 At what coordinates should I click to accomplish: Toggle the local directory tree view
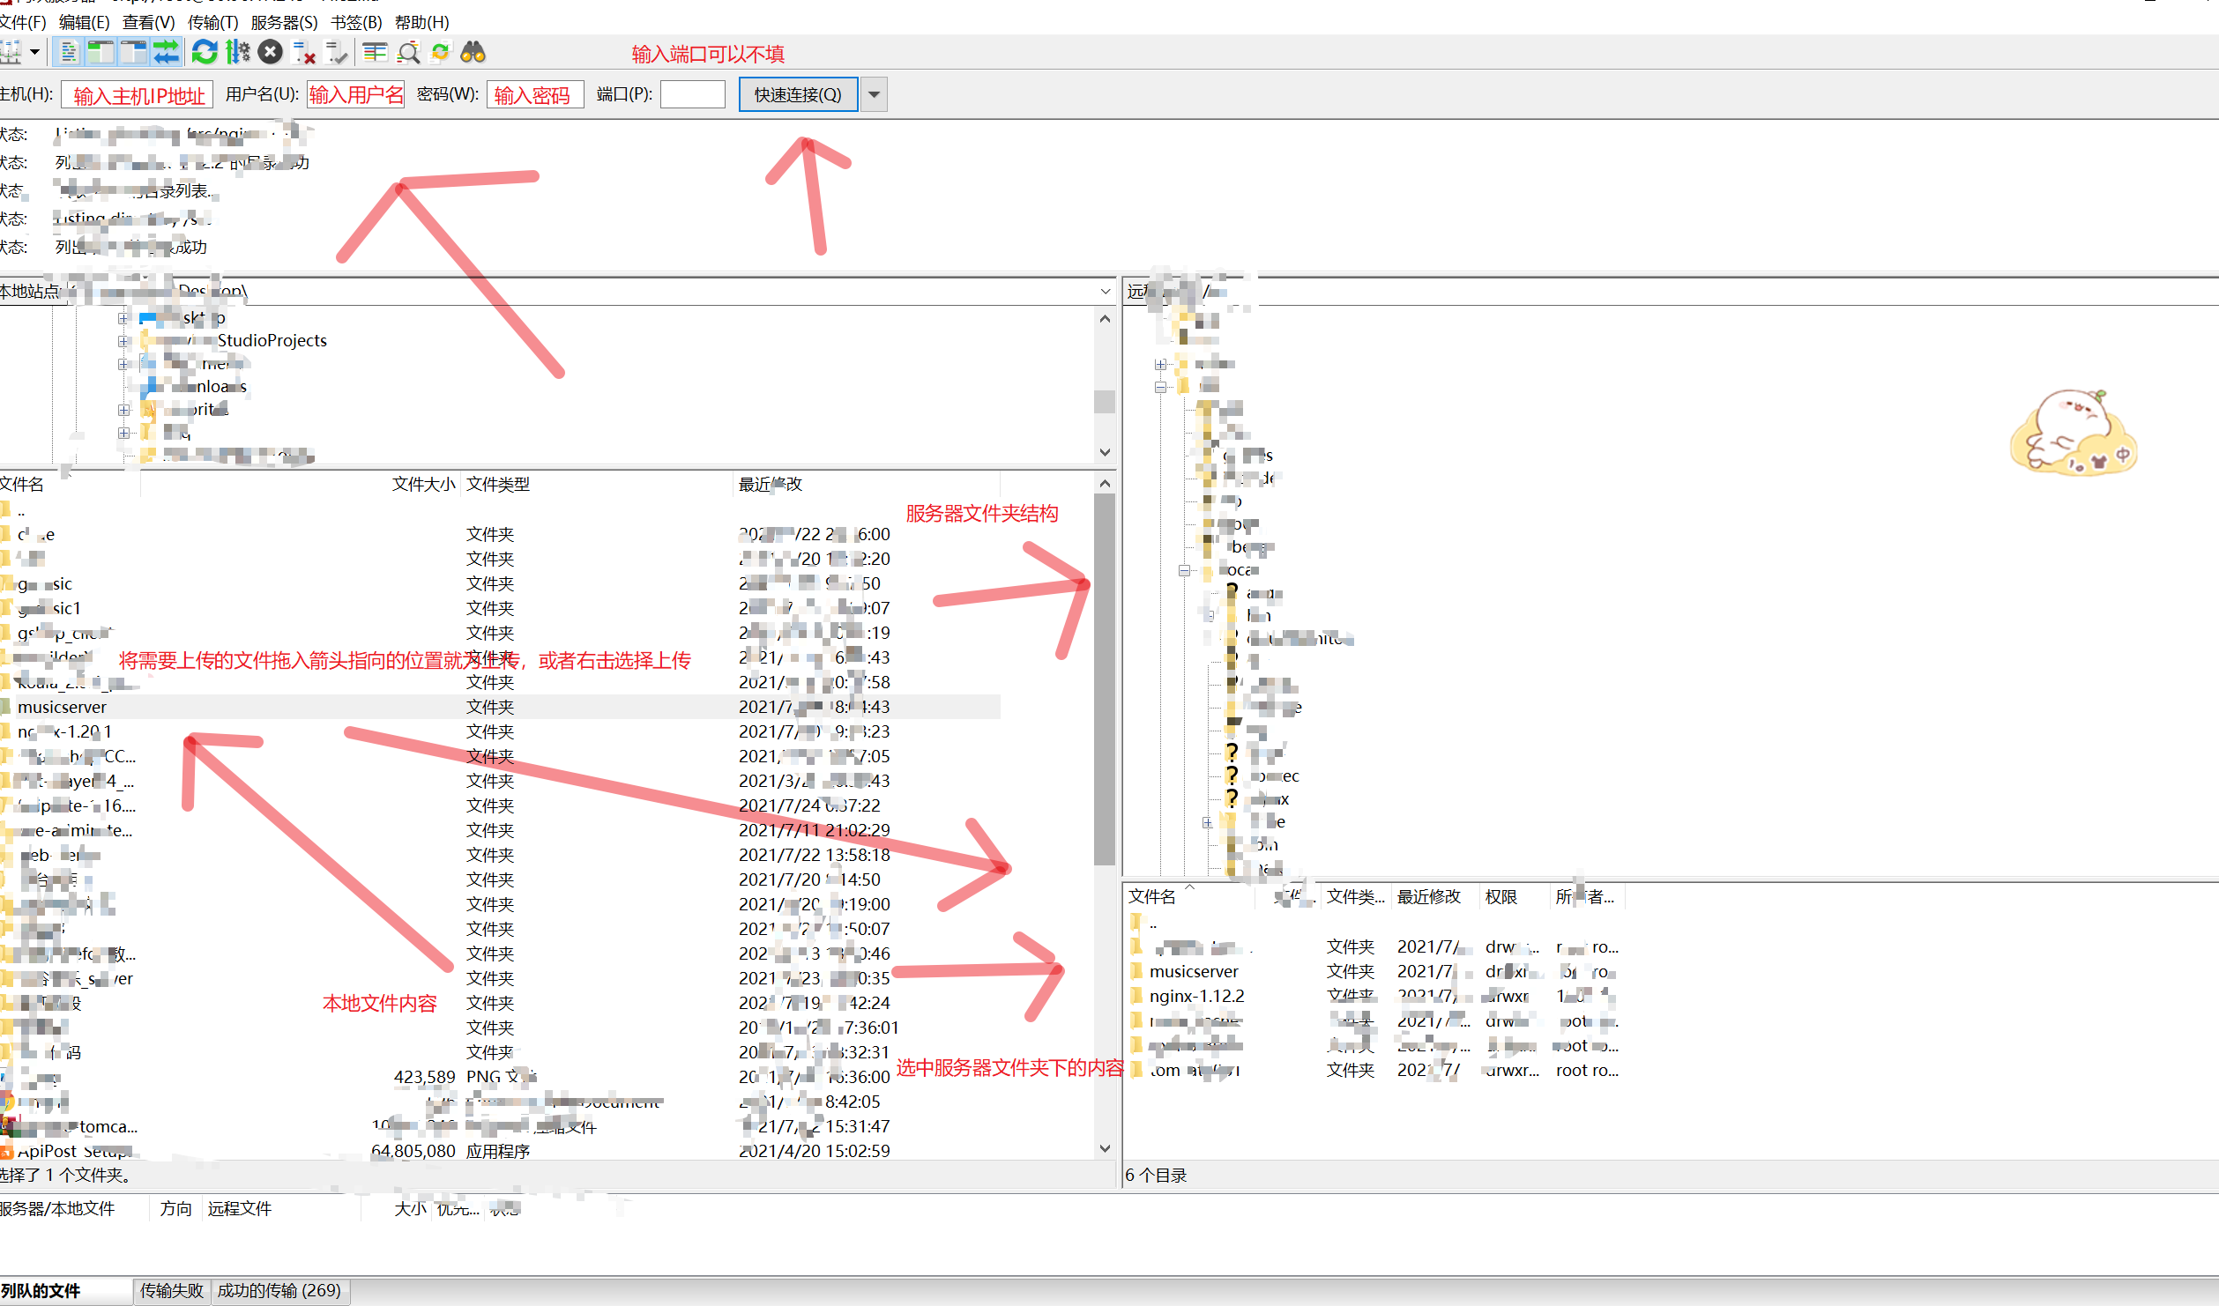point(101,52)
